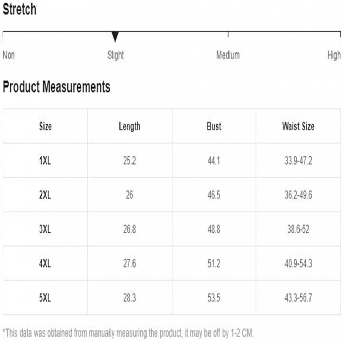Select the High stretch label
This screenshot has width=342, height=340.
pyautogui.click(x=334, y=55)
